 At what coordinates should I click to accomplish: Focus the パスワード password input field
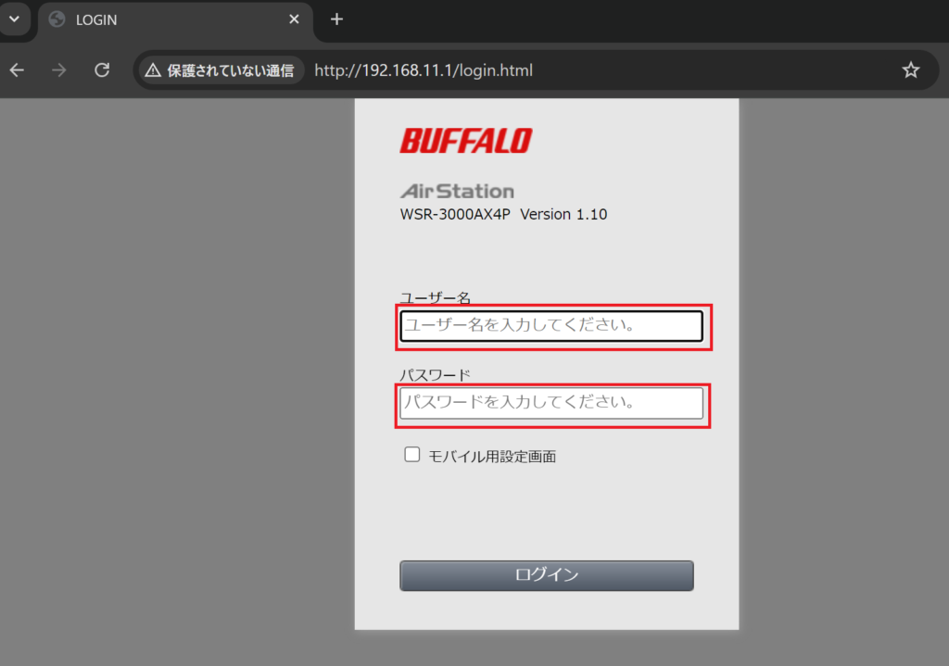click(x=551, y=403)
